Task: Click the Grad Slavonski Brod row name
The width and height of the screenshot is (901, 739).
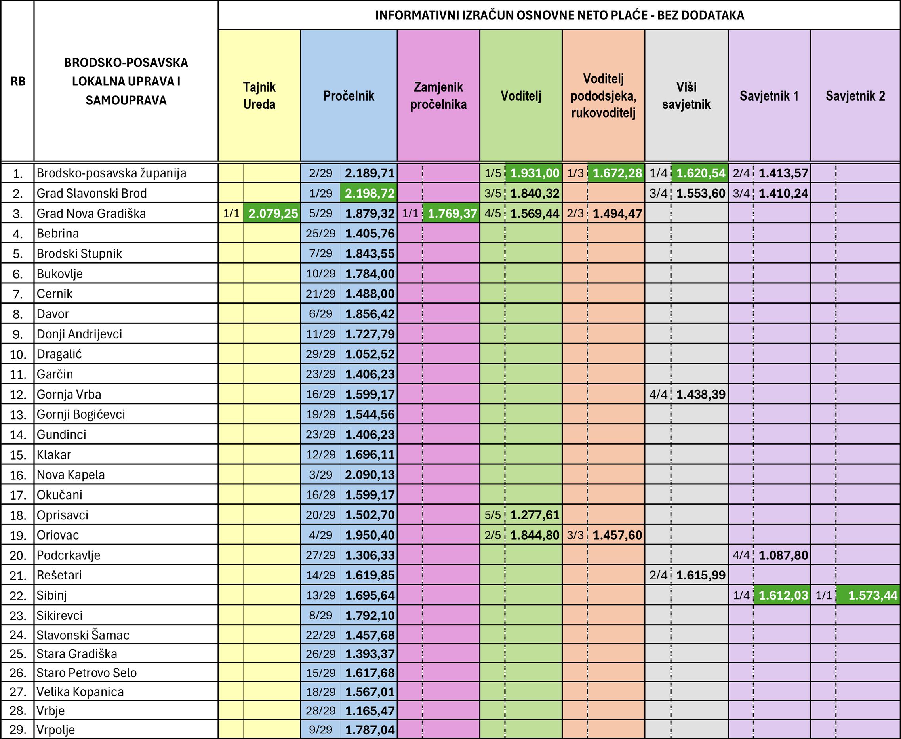Action: [x=91, y=193]
